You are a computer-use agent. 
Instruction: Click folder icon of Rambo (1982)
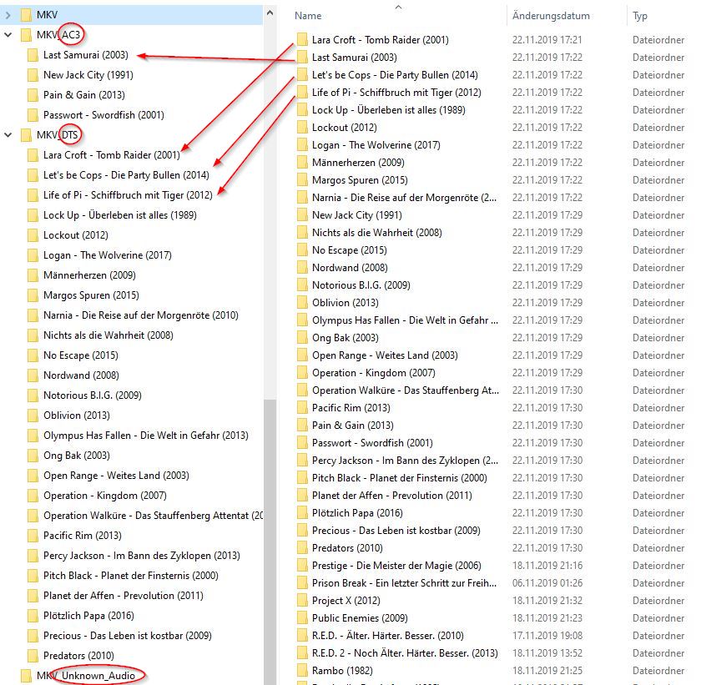coord(302,671)
